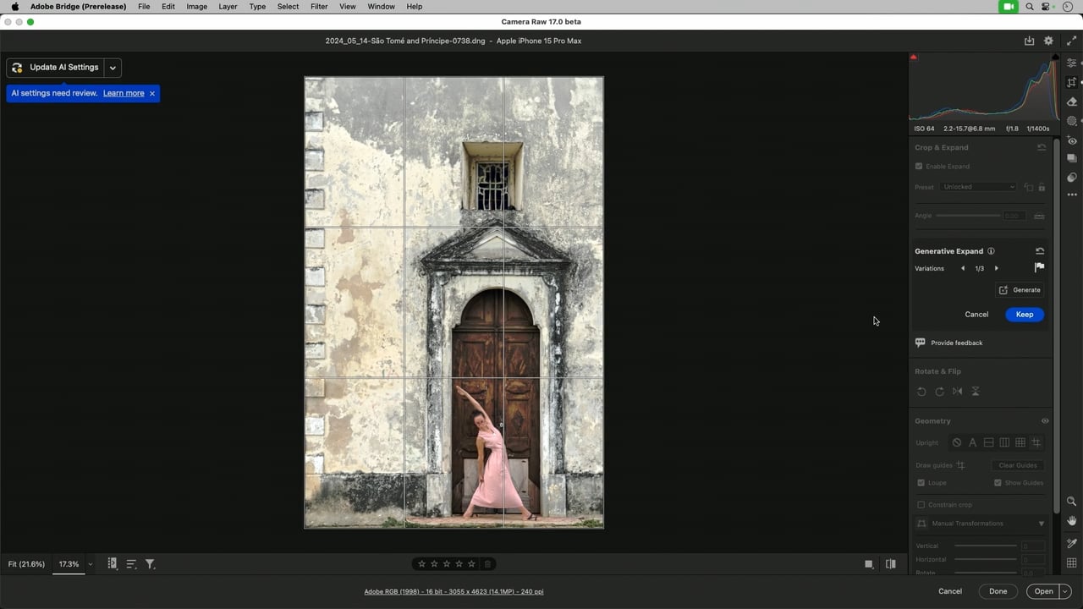Image resolution: width=1083 pixels, height=609 pixels.
Task: Click the Clear Guides button
Action: (x=1018, y=465)
